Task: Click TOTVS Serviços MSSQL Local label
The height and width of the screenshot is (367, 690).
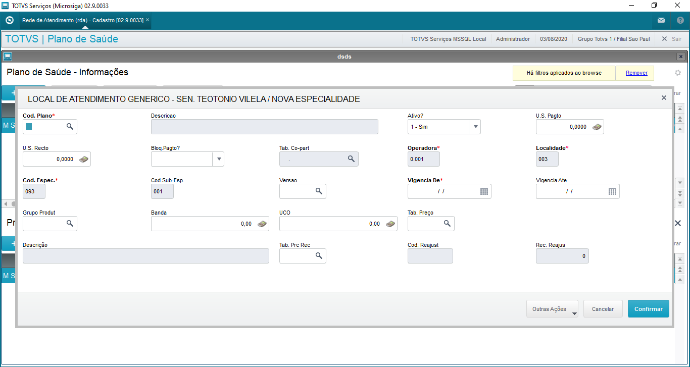Action: point(449,39)
